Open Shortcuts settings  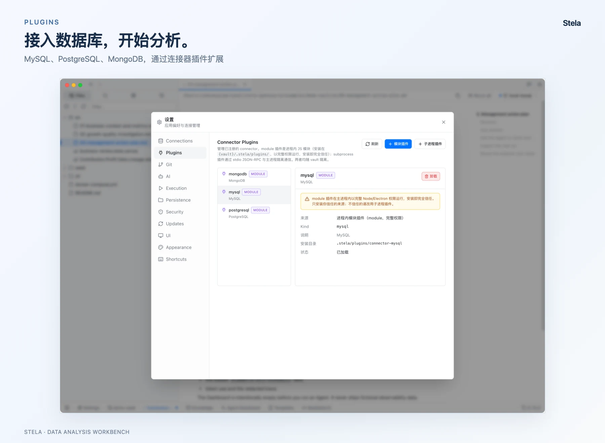pyautogui.click(x=180, y=259)
